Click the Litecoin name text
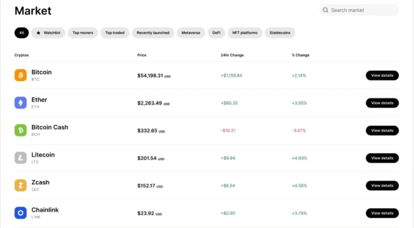414x228 pixels. click(43, 155)
